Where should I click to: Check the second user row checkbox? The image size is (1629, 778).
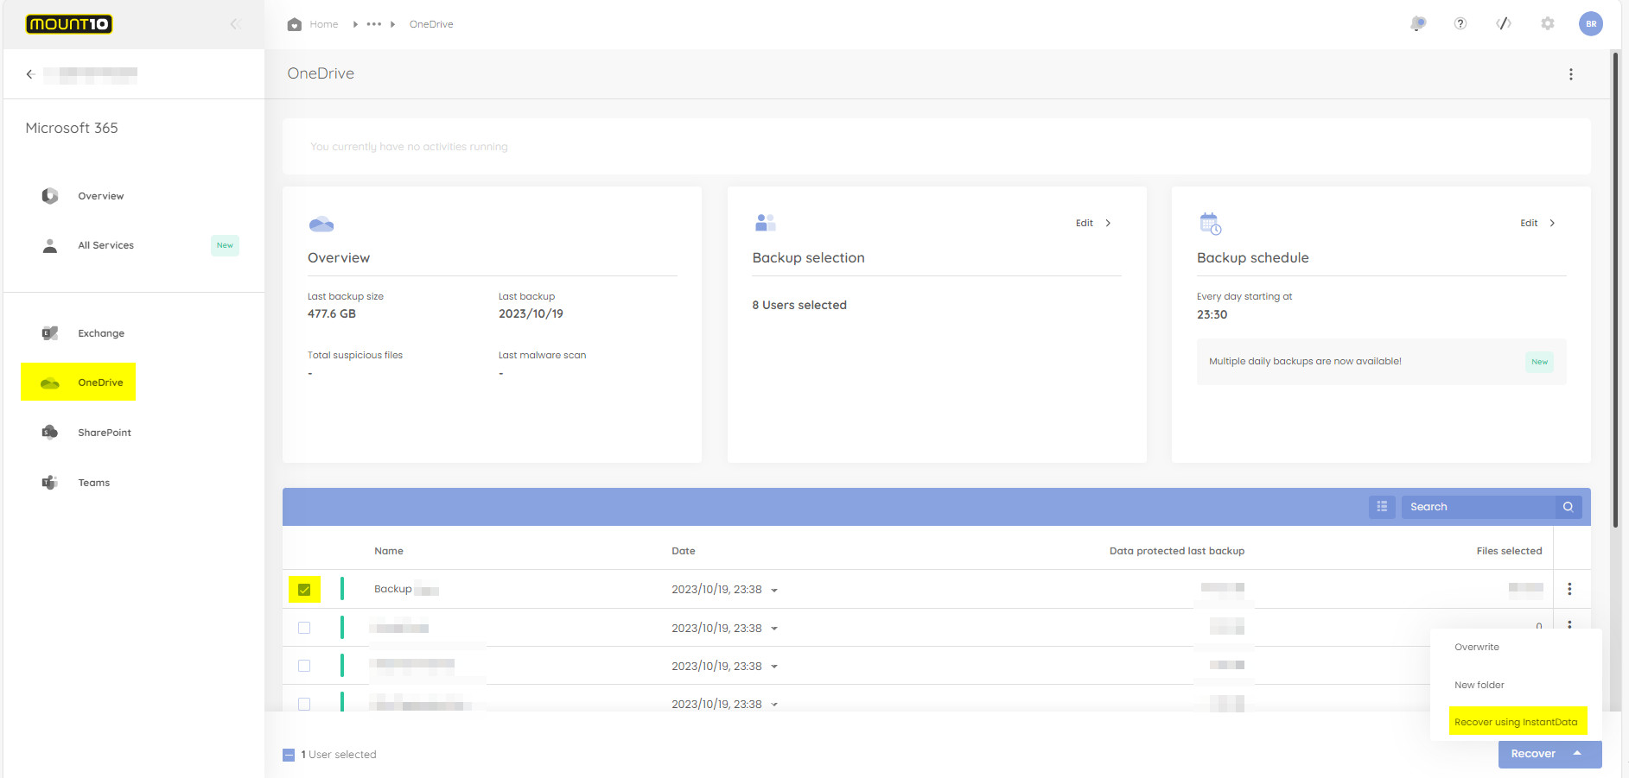(304, 628)
